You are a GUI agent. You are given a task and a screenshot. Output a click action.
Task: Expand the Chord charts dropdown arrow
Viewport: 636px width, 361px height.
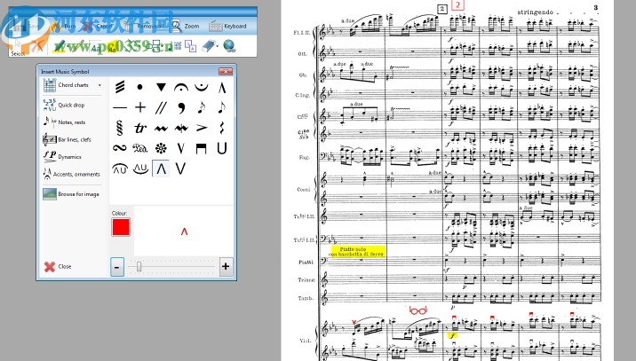99,85
